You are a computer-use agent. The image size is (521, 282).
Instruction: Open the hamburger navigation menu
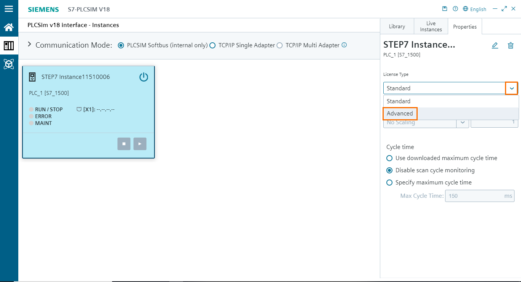point(9,9)
